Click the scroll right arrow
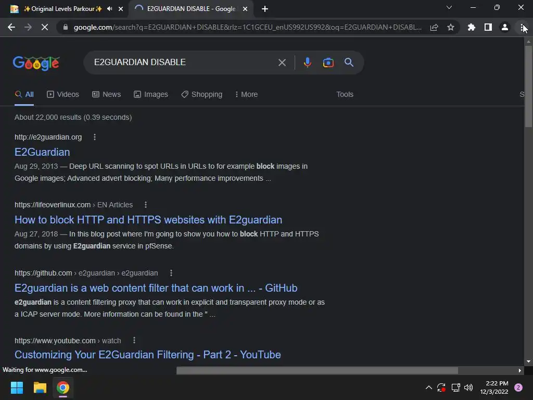 [520, 370]
